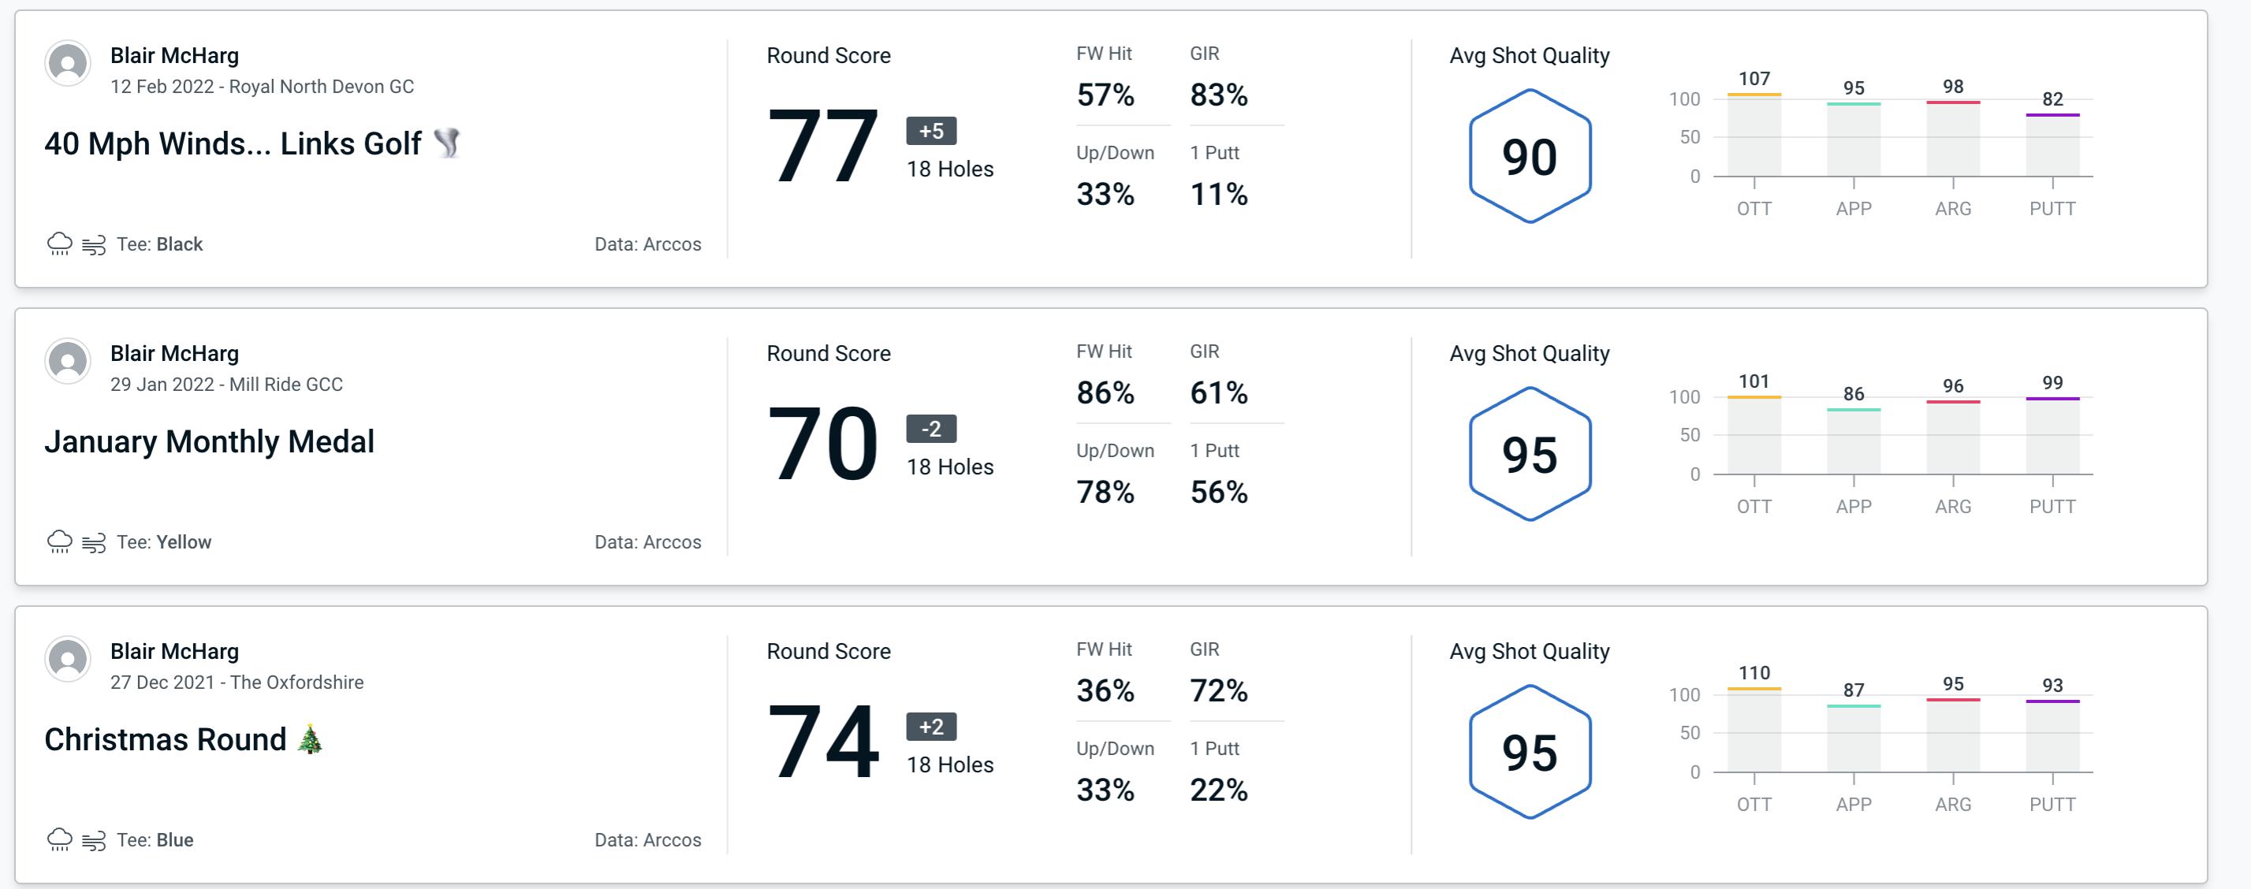Click the 'Data: Arccos' link on round 1
2251x889 pixels.
click(645, 242)
